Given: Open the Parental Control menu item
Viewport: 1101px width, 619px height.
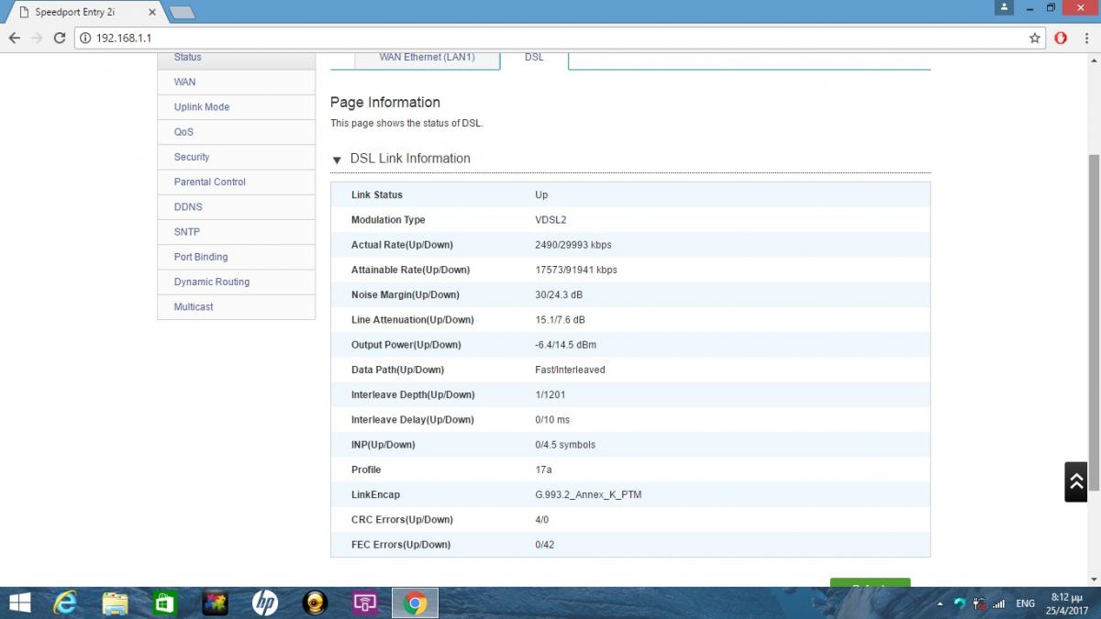Looking at the screenshot, I should click(x=210, y=182).
